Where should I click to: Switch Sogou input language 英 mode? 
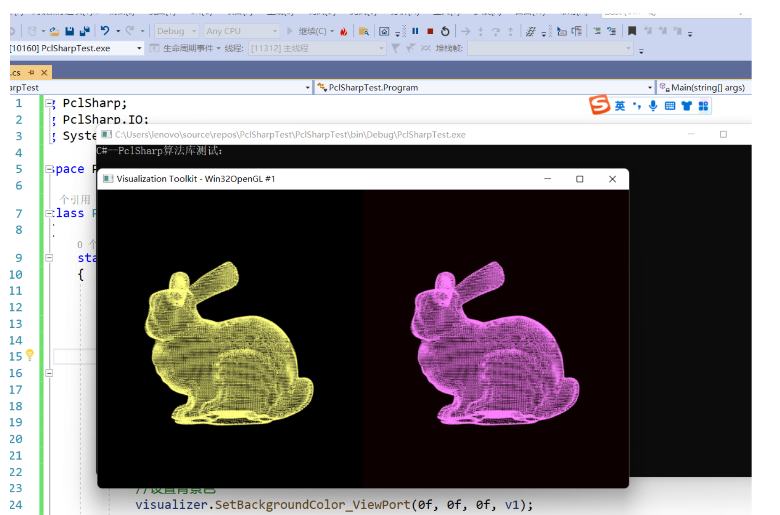[x=620, y=106]
